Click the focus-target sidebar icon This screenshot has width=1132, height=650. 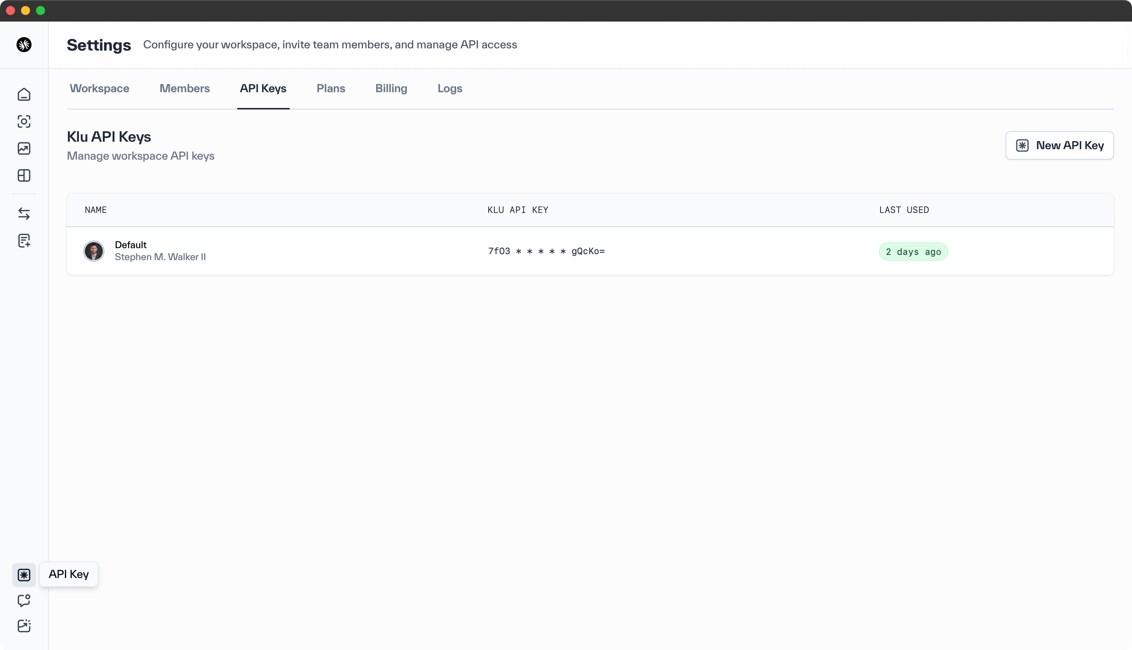point(24,121)
